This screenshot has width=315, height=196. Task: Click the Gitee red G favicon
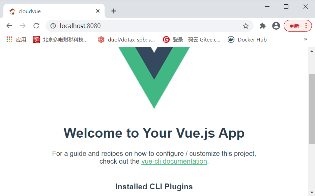(166, 39)
